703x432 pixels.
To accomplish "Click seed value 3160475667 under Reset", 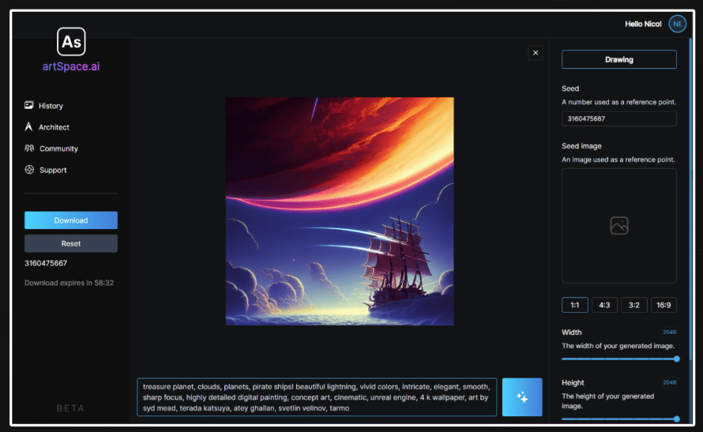I will [46, 264].
